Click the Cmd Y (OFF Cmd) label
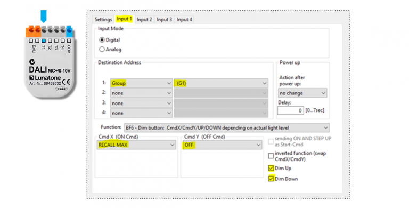The height and width of the screenshot is (208, 409). (x=204, y=137)
